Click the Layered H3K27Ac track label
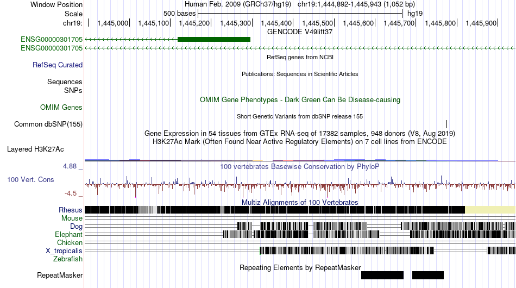 [x=35, y=149]
